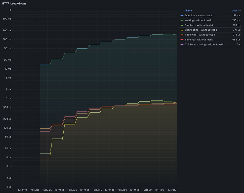244x193 pixels.
Task: Toggle Connecting - without testid series
Action: point(201,30)
